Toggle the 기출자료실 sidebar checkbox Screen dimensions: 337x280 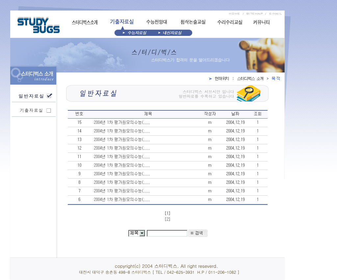pos(49,110)
